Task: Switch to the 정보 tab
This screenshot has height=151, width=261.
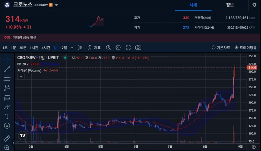Action: (230, 5)
